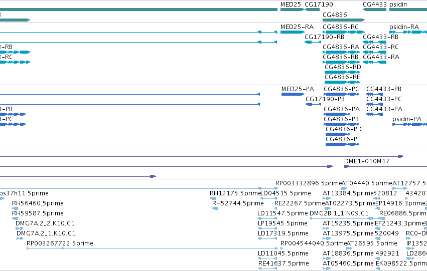
Task: Open transcript CG4836-RD
Action: (x=343, y=67)
